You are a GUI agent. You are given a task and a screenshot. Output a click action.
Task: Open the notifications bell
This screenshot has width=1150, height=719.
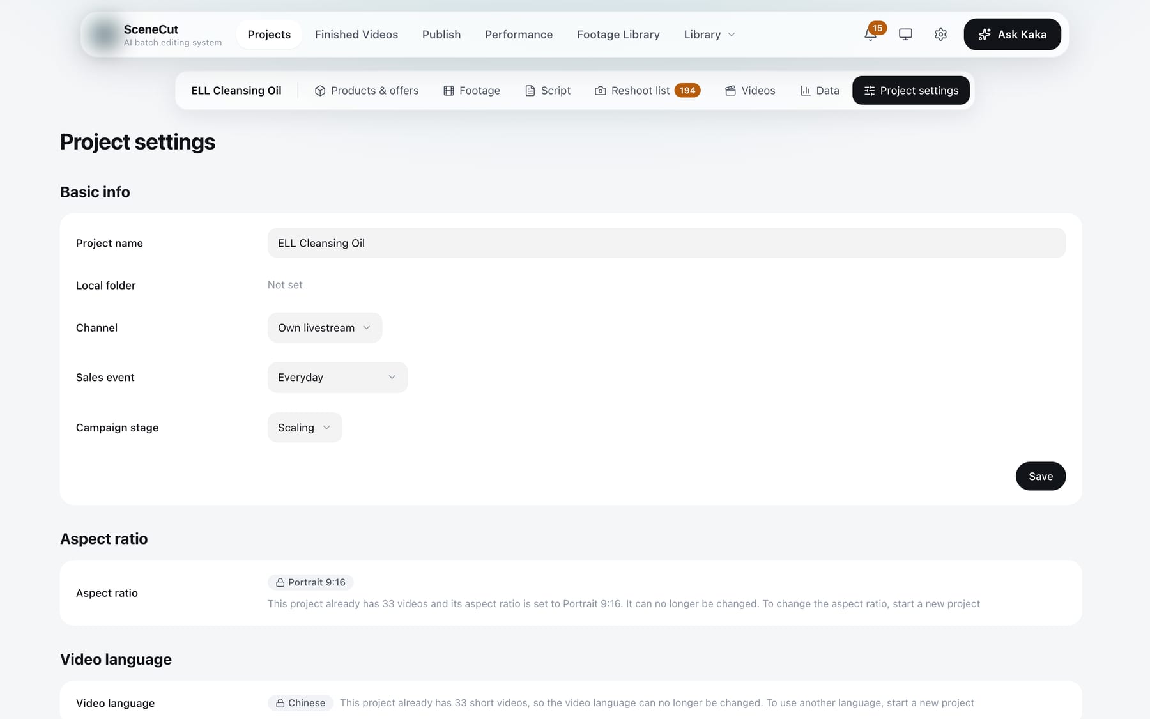coord(870,35)
